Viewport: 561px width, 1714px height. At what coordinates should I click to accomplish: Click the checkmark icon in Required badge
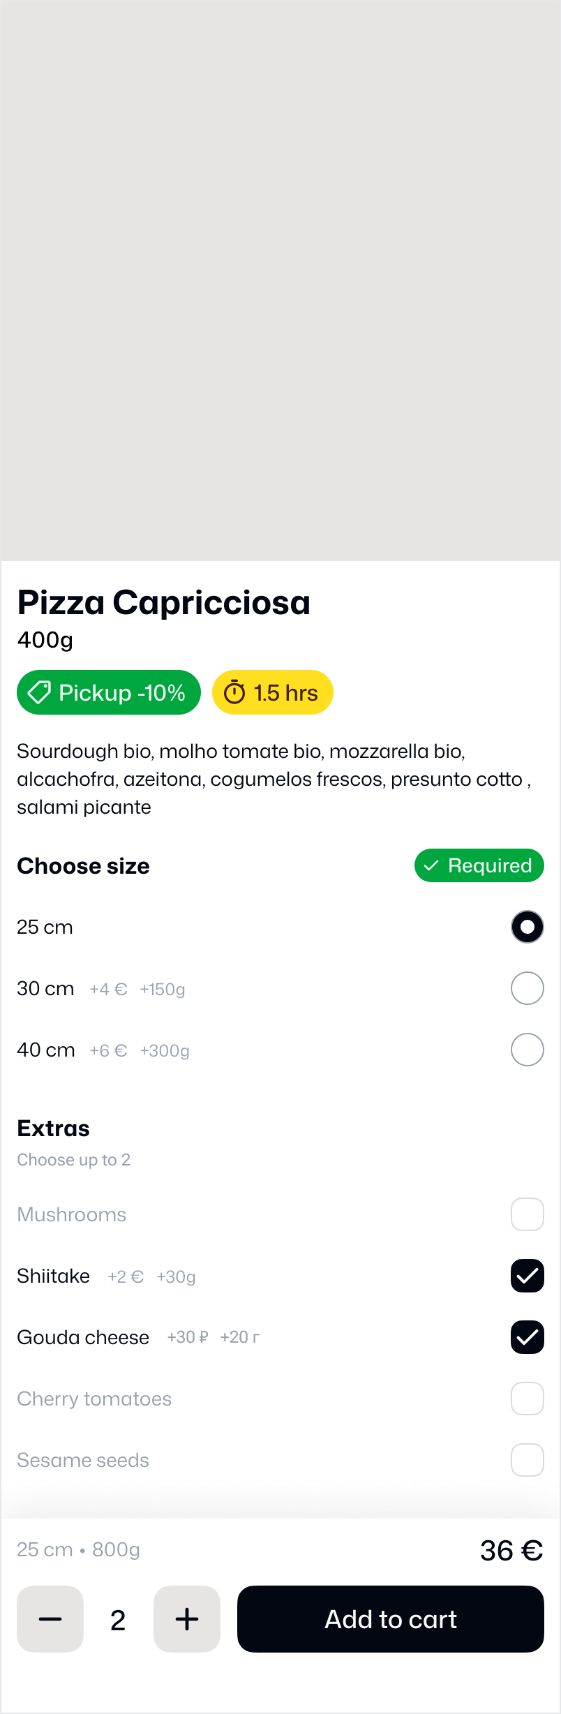coord(431,865)
